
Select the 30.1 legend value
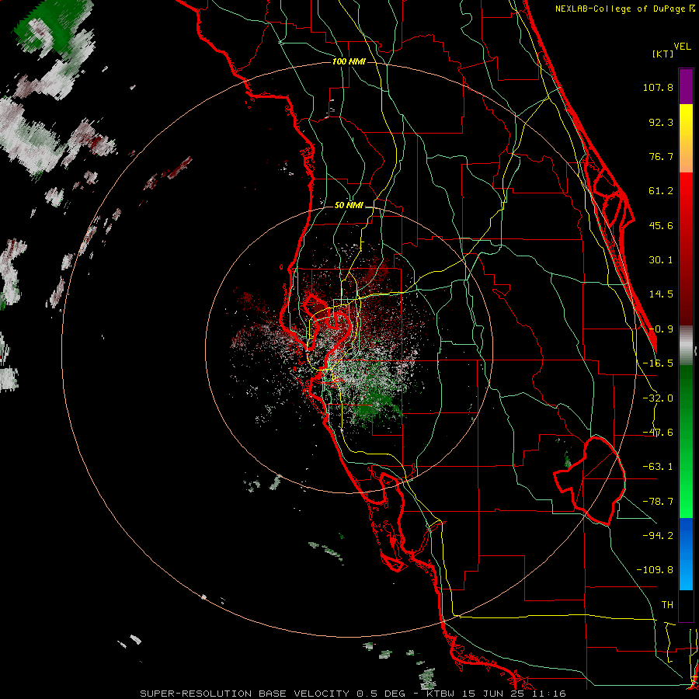tap(661, 260)
